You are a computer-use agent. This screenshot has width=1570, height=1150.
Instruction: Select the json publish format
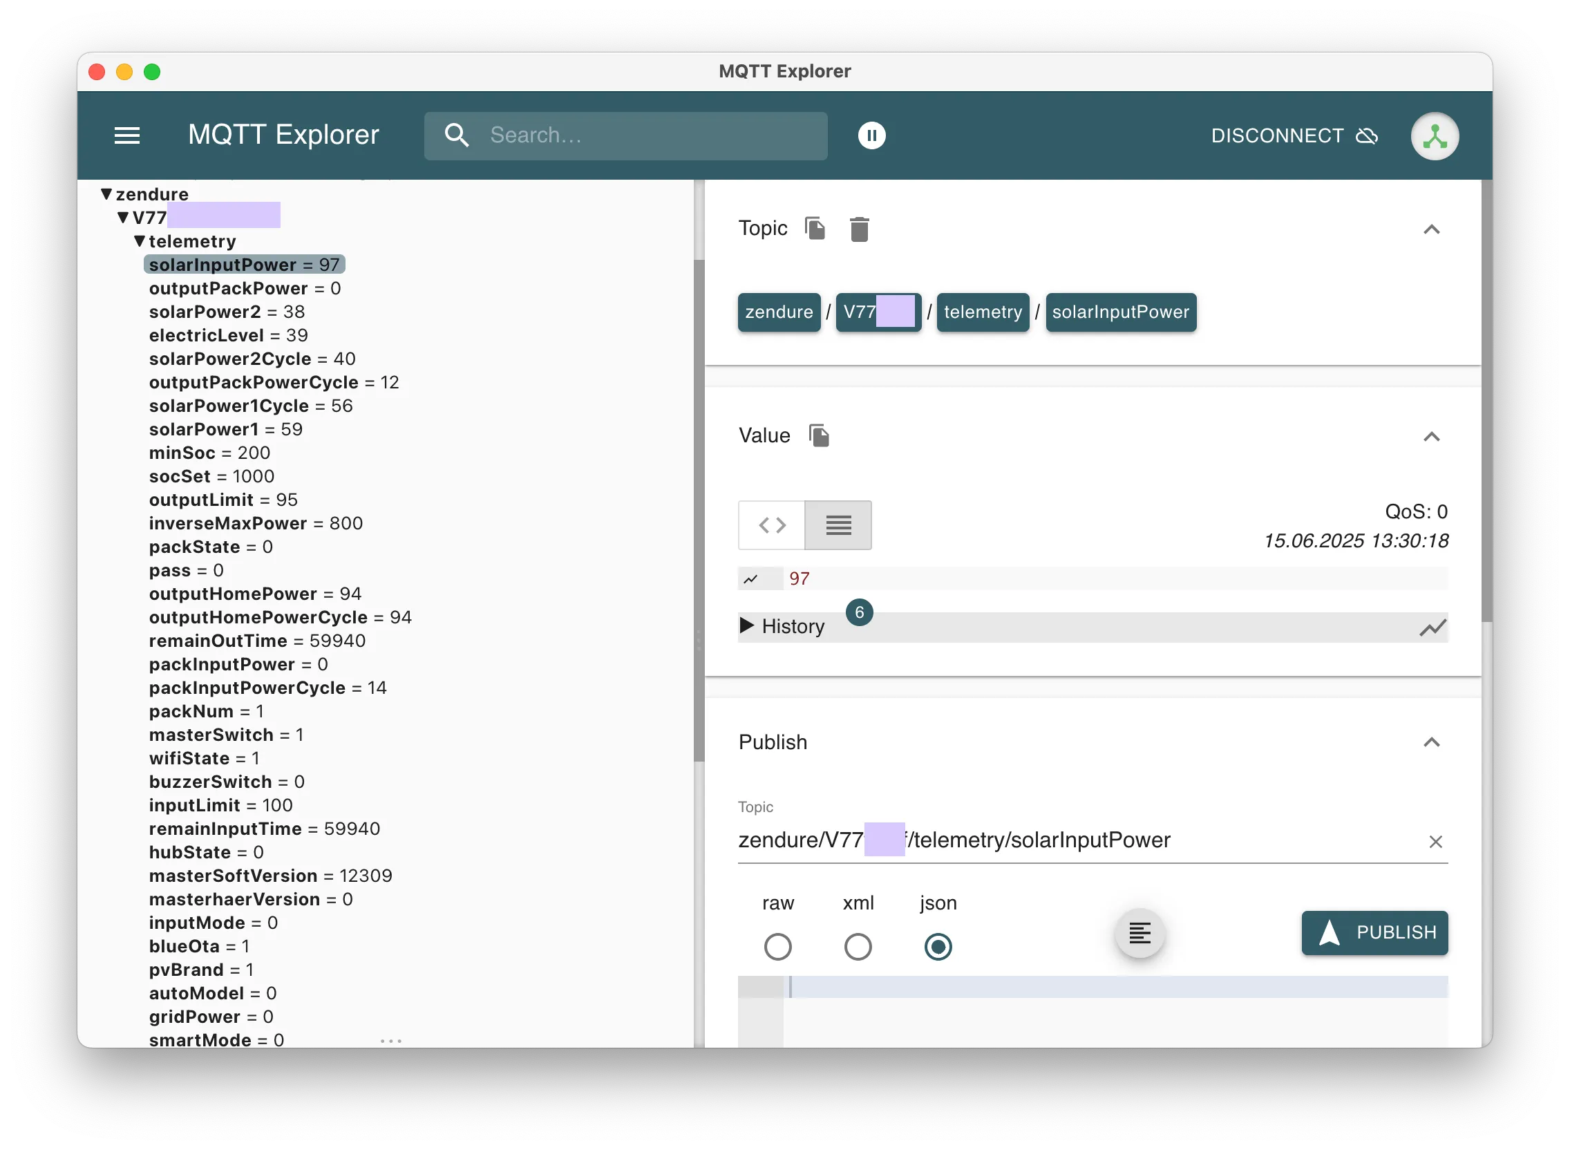click(938, 947)
